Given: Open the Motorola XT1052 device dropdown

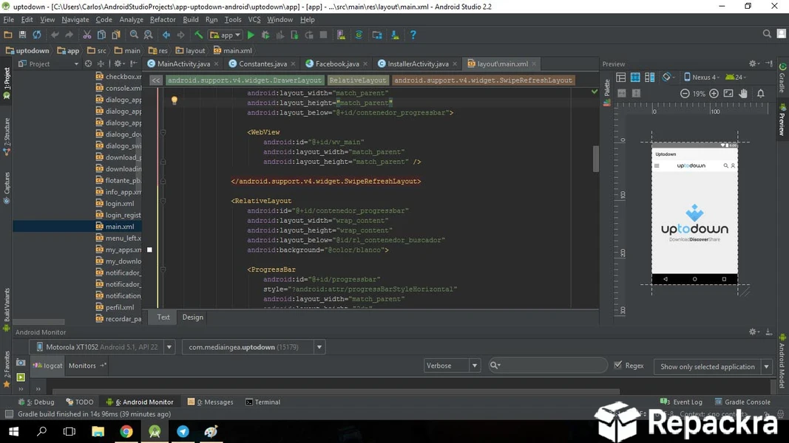Looking at the screenshot, I should pyautogui.click(x=102, y=347).
